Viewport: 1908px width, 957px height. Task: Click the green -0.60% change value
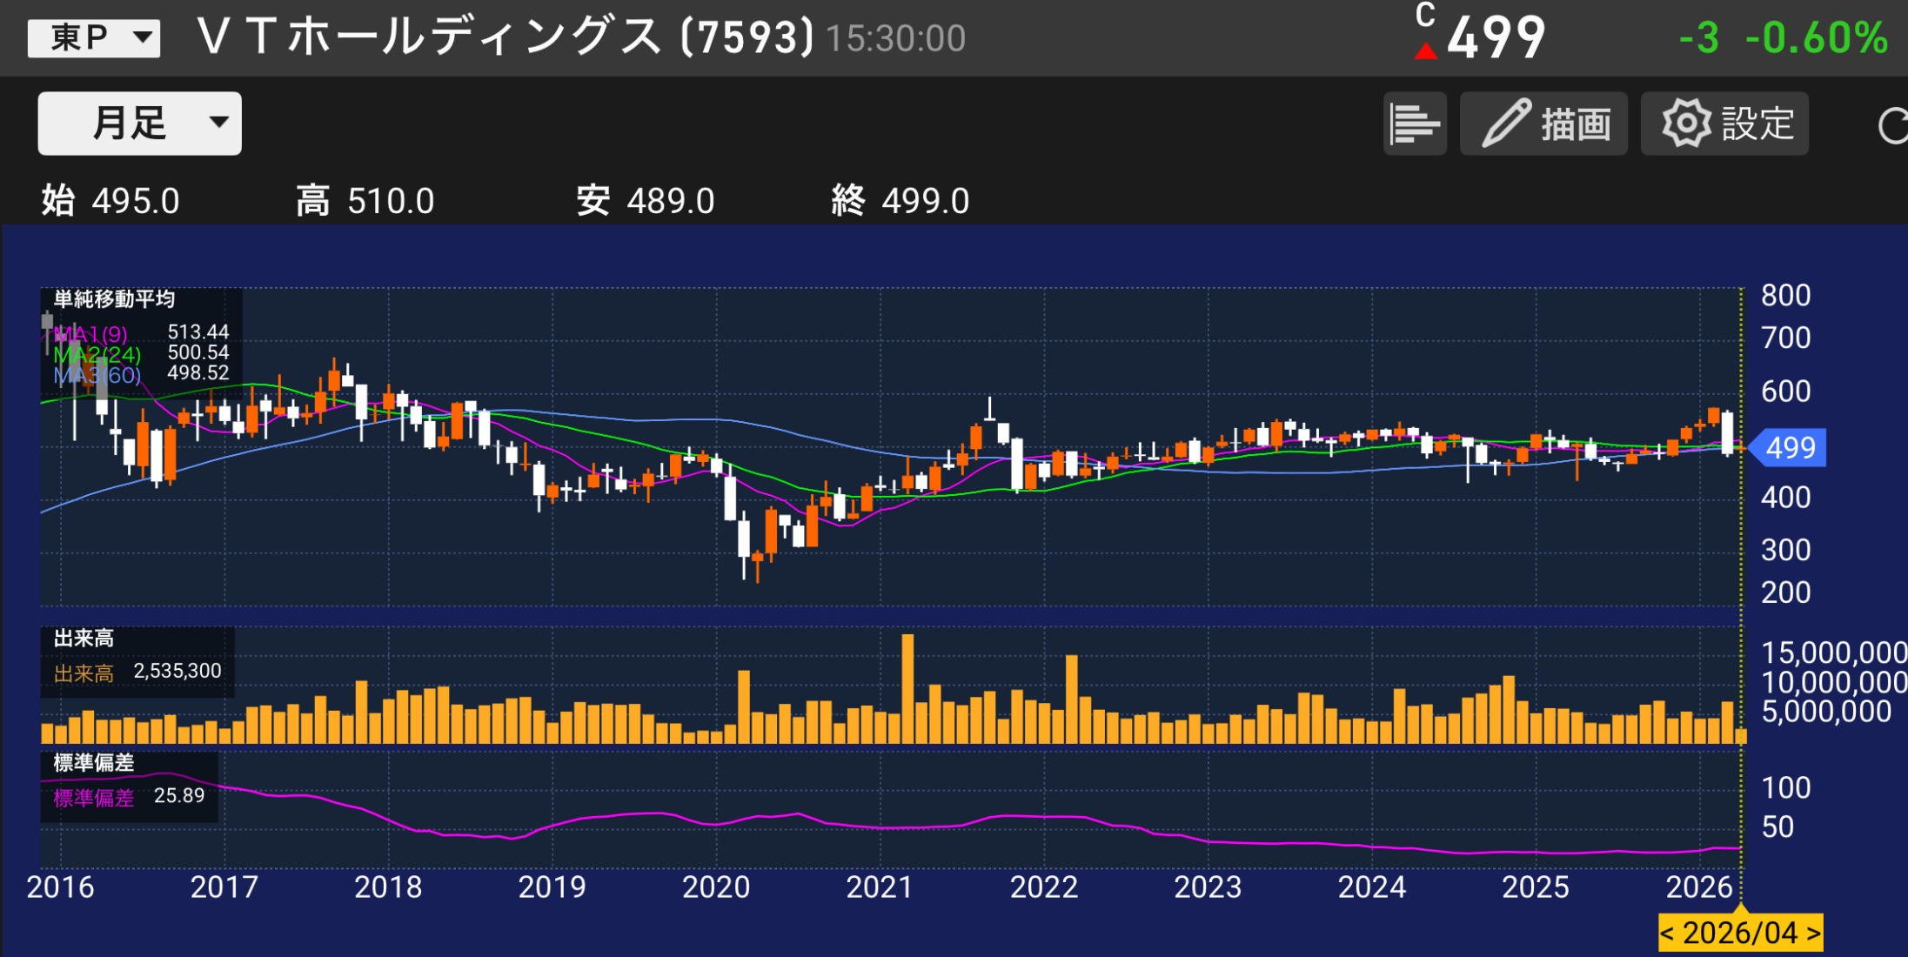point(1815,37)
